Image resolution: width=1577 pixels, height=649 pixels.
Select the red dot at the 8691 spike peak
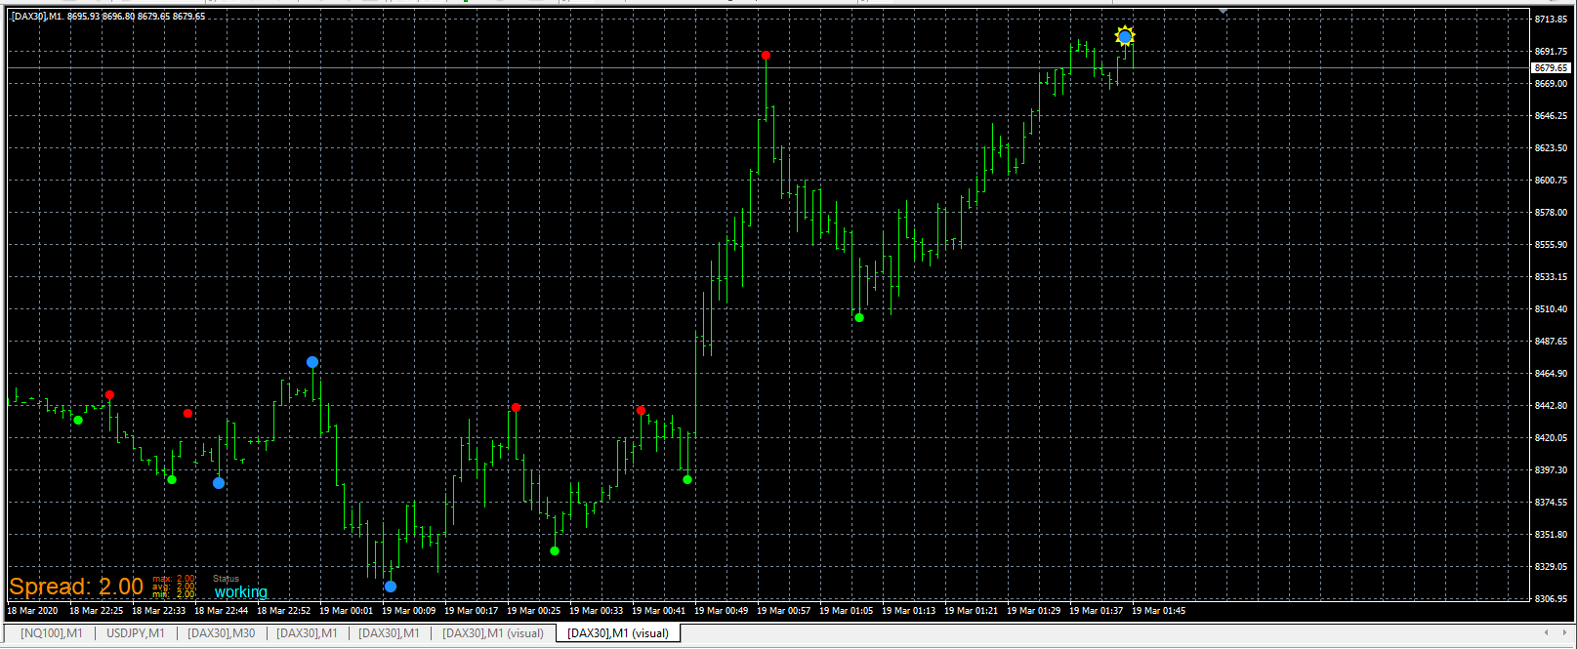767,56
